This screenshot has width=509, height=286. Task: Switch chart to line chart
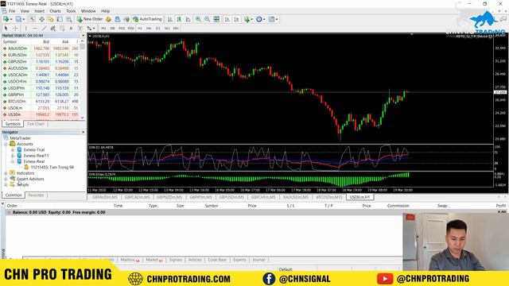188,19
